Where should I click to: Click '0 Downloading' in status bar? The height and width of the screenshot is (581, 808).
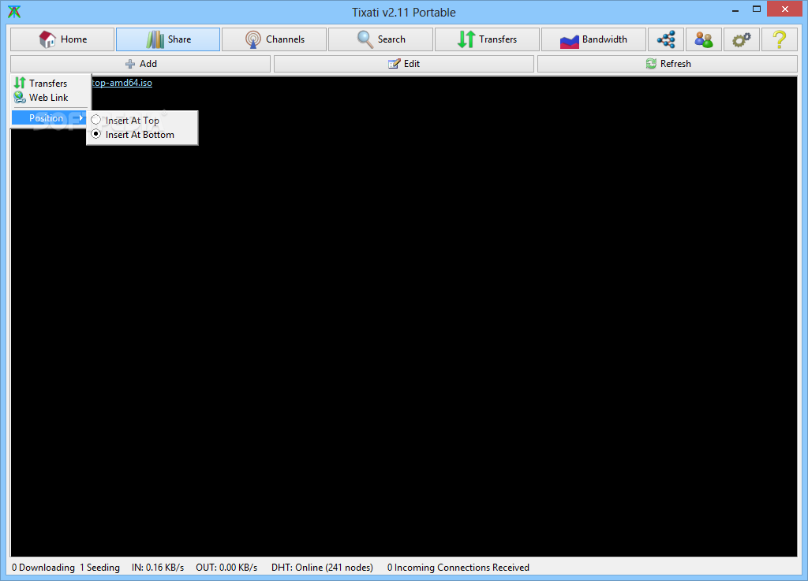[43, 567]
